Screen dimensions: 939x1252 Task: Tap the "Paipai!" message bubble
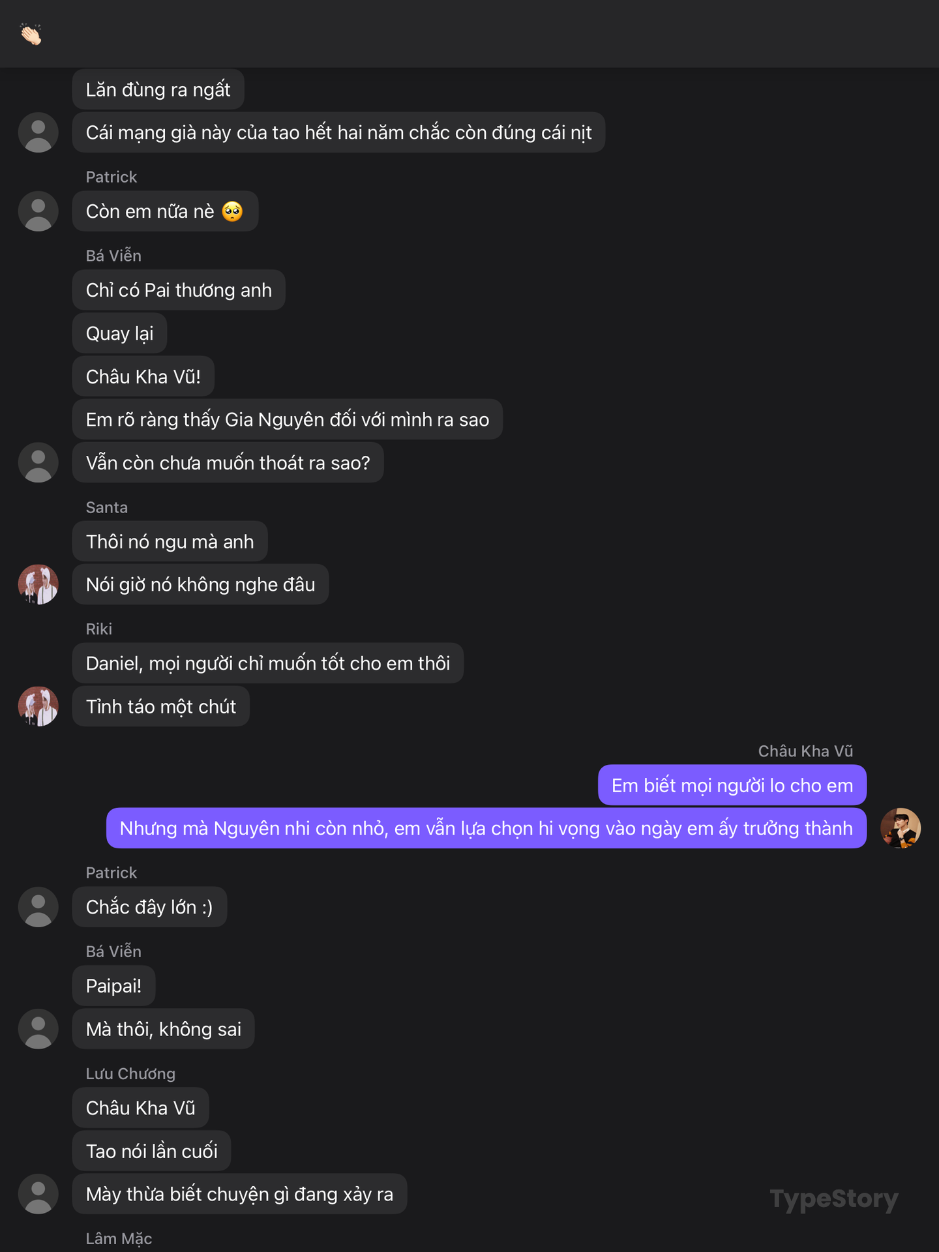[x=113, y=985]
